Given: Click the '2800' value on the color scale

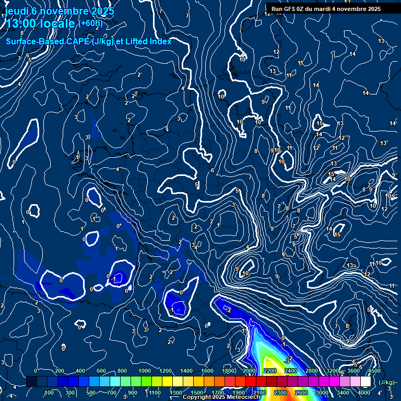Looking at the screenshot, I should 312,371.
